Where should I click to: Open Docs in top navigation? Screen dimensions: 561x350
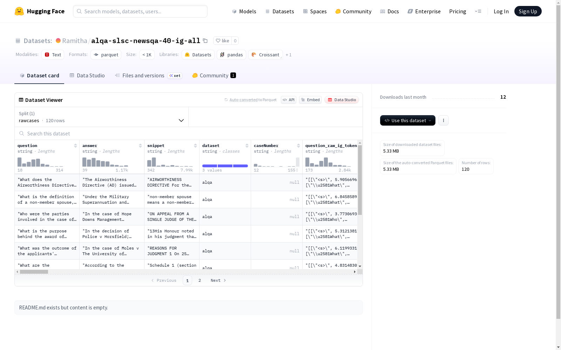390,12
